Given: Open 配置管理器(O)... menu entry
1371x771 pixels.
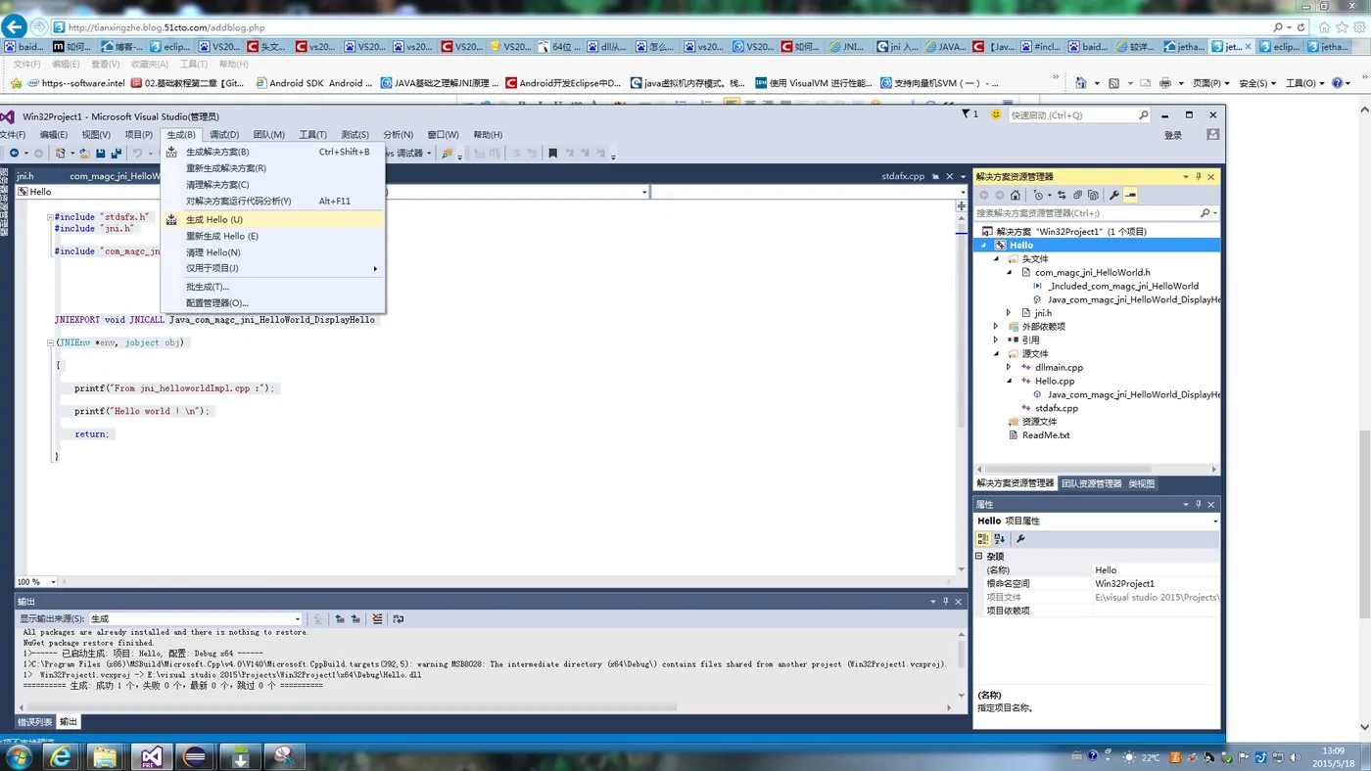Looking at the screenshot, I should tap(273, 303).
